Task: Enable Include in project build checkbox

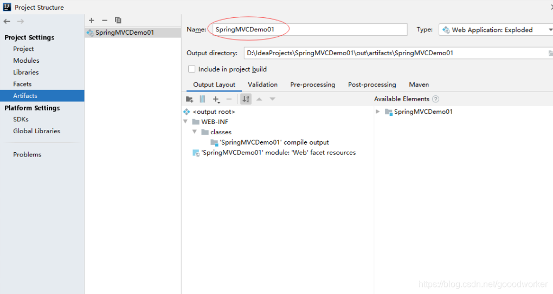Action: (x=191, y=69)
